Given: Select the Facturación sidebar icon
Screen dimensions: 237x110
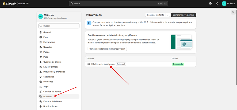Looking at the screenshot, I should tap(41, 42).
